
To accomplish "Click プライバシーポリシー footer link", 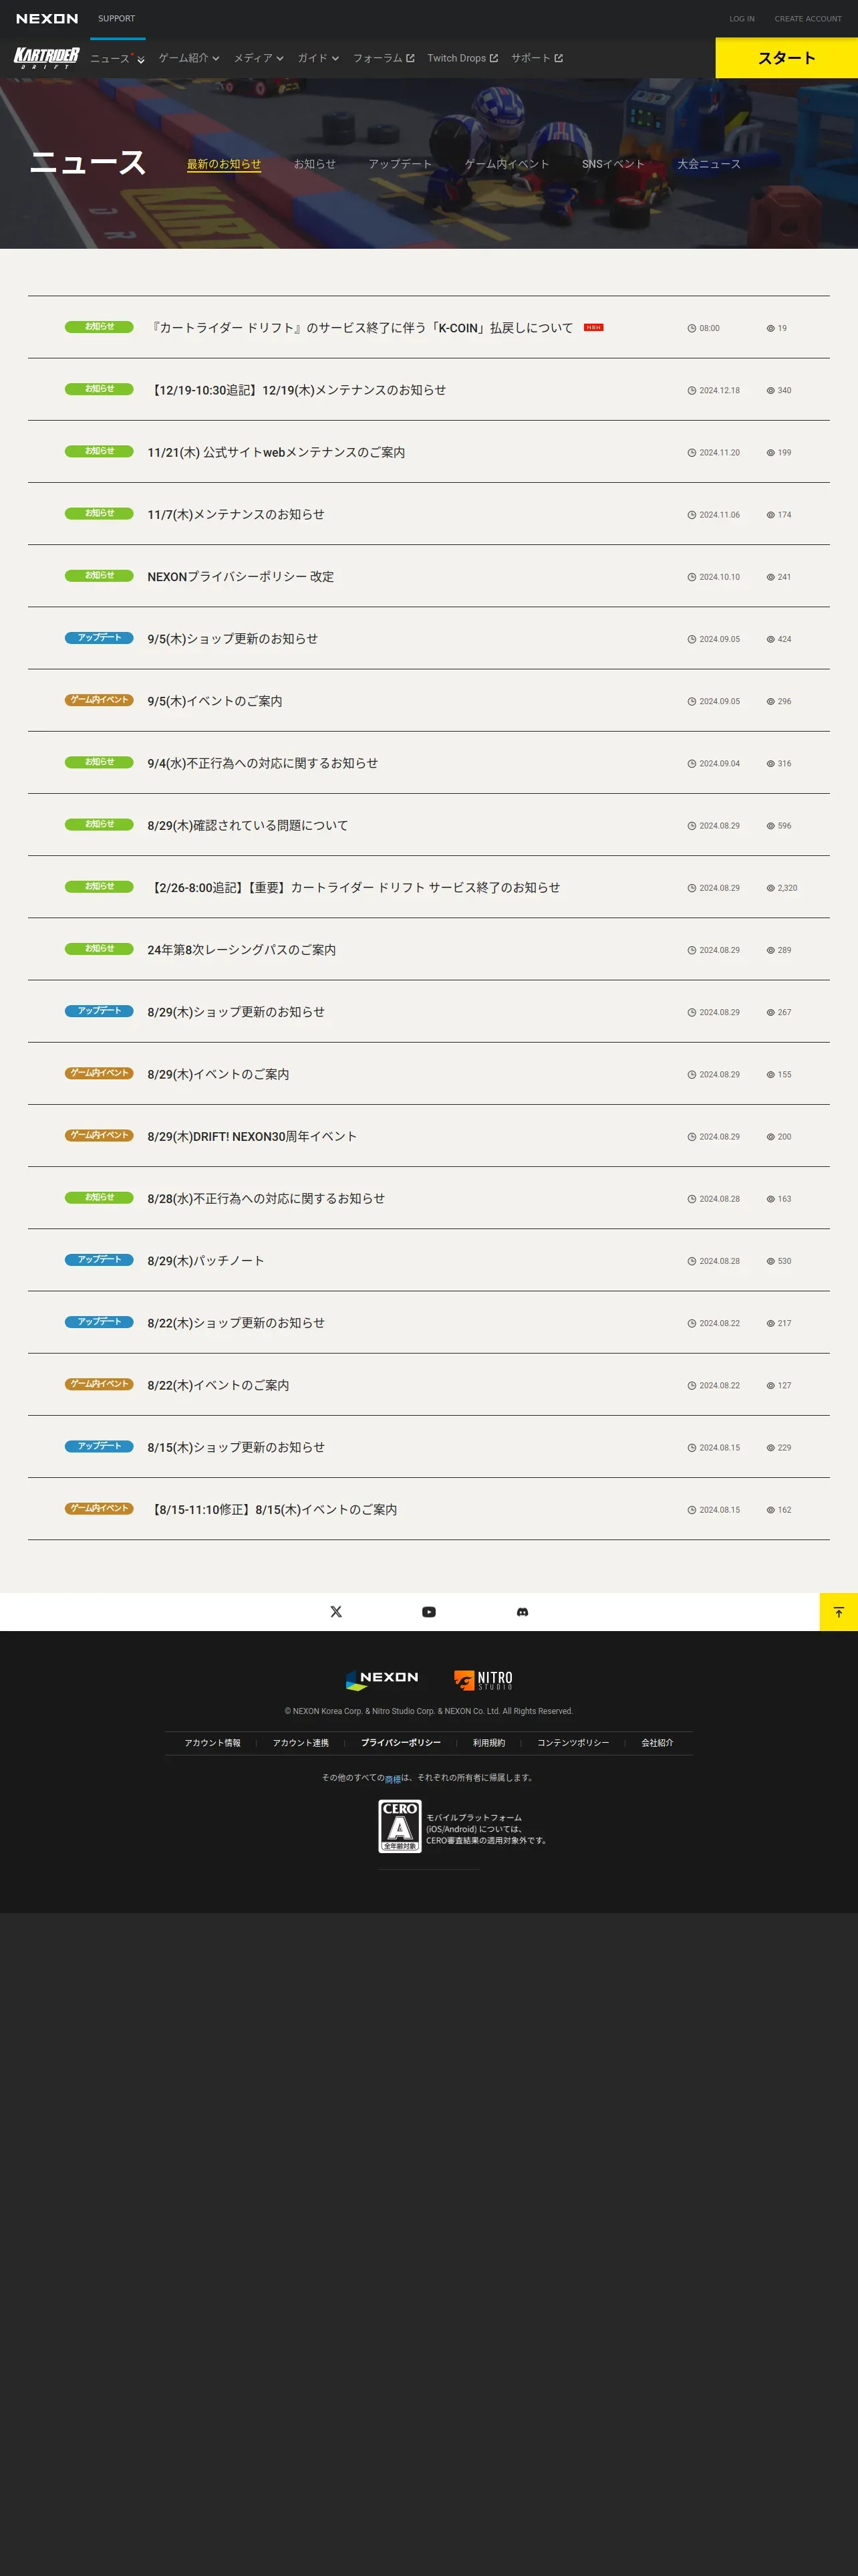I will [x=400, y=1743].
